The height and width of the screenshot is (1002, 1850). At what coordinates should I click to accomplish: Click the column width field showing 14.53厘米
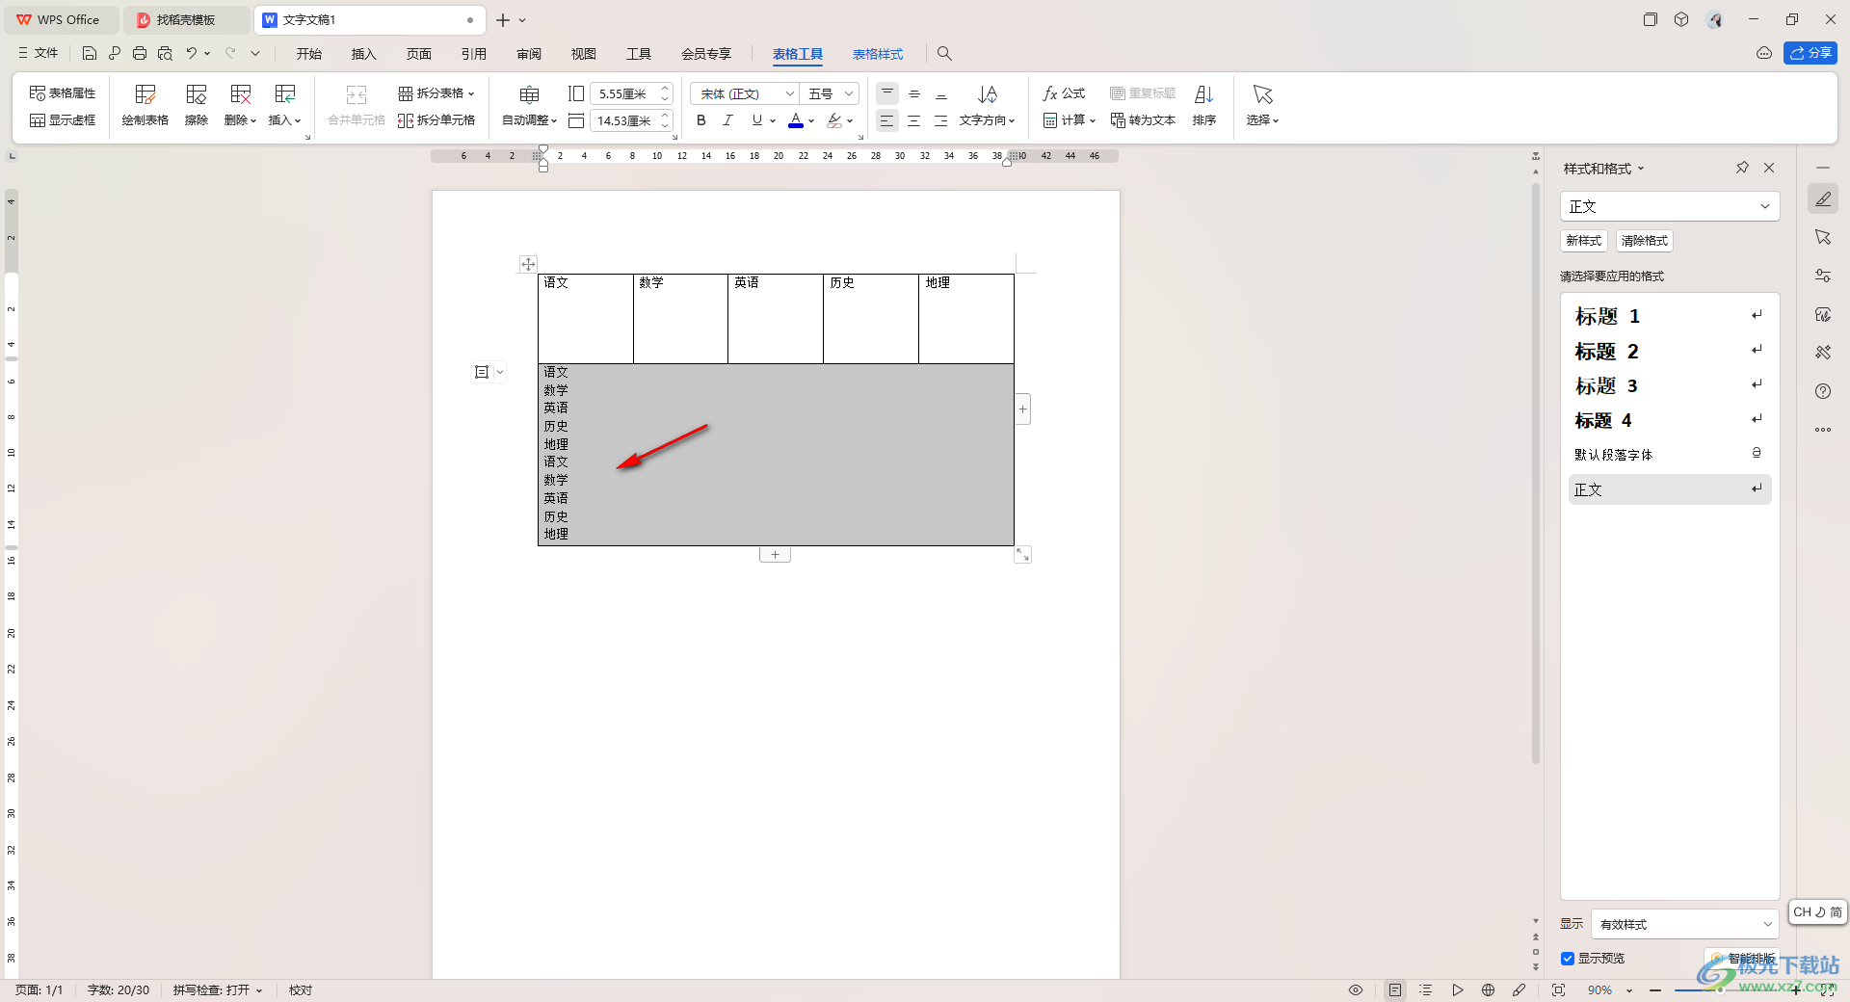tap(623, 120)
